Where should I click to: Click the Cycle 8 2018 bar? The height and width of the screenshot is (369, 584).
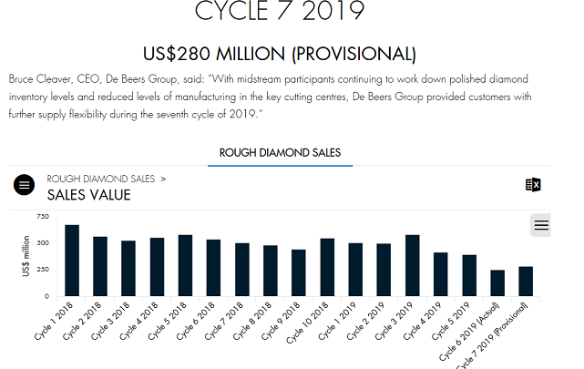[271, 272]
